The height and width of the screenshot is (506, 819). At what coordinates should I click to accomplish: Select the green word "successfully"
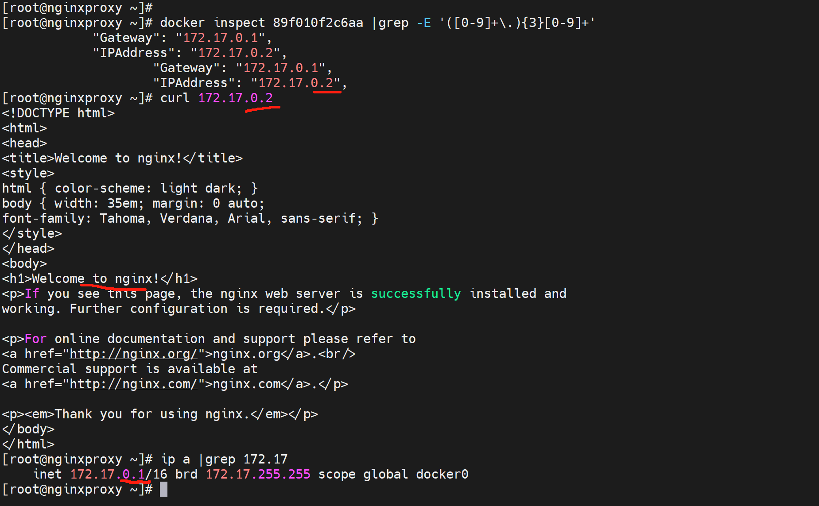[415, 294]
